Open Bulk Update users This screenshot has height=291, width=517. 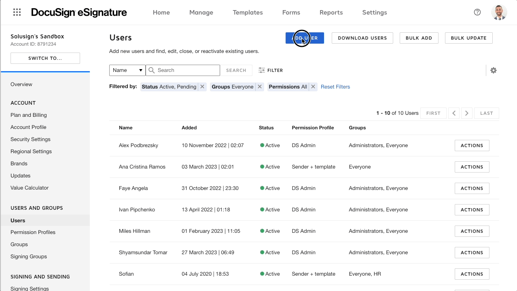tap(468, 38)
